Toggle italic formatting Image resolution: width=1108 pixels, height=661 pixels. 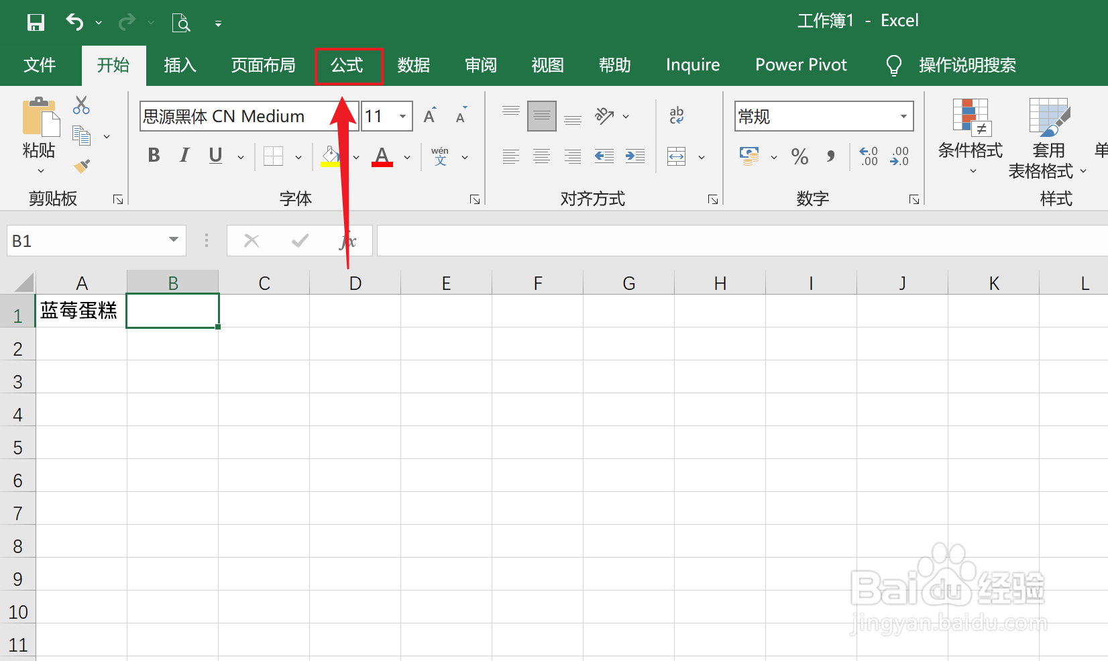click(x=184, y=156)
